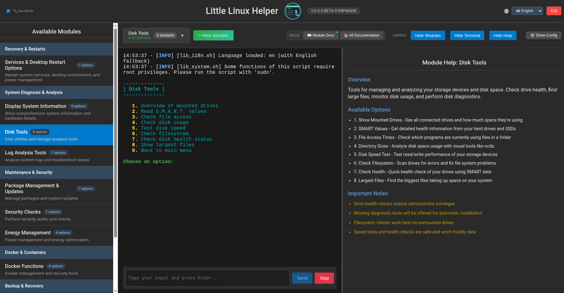The width and height of the screenshot is (564, 293).
Task: Click the Important Notes heading
Action: pyautogui.click(x=368, y=193)
